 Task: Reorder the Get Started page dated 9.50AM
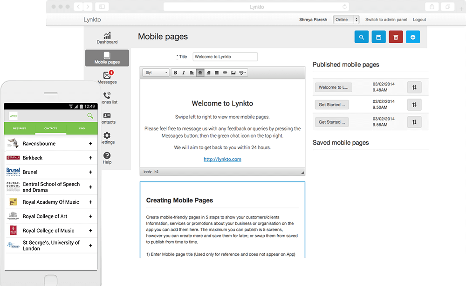414,105
